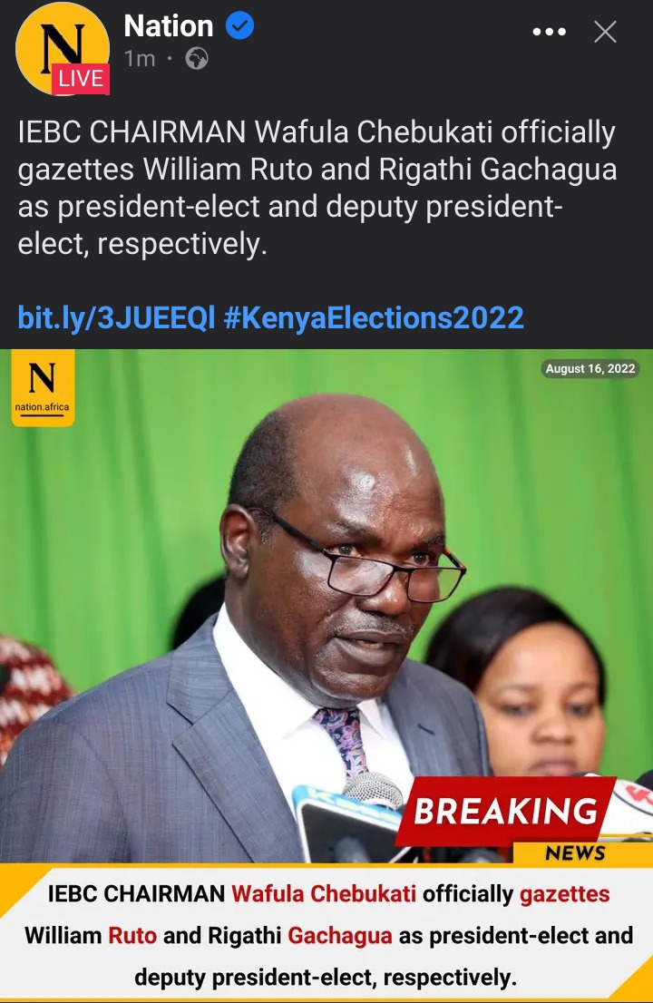Open the #KenyaElections2022 hashtag

click(x=375, y=318)
